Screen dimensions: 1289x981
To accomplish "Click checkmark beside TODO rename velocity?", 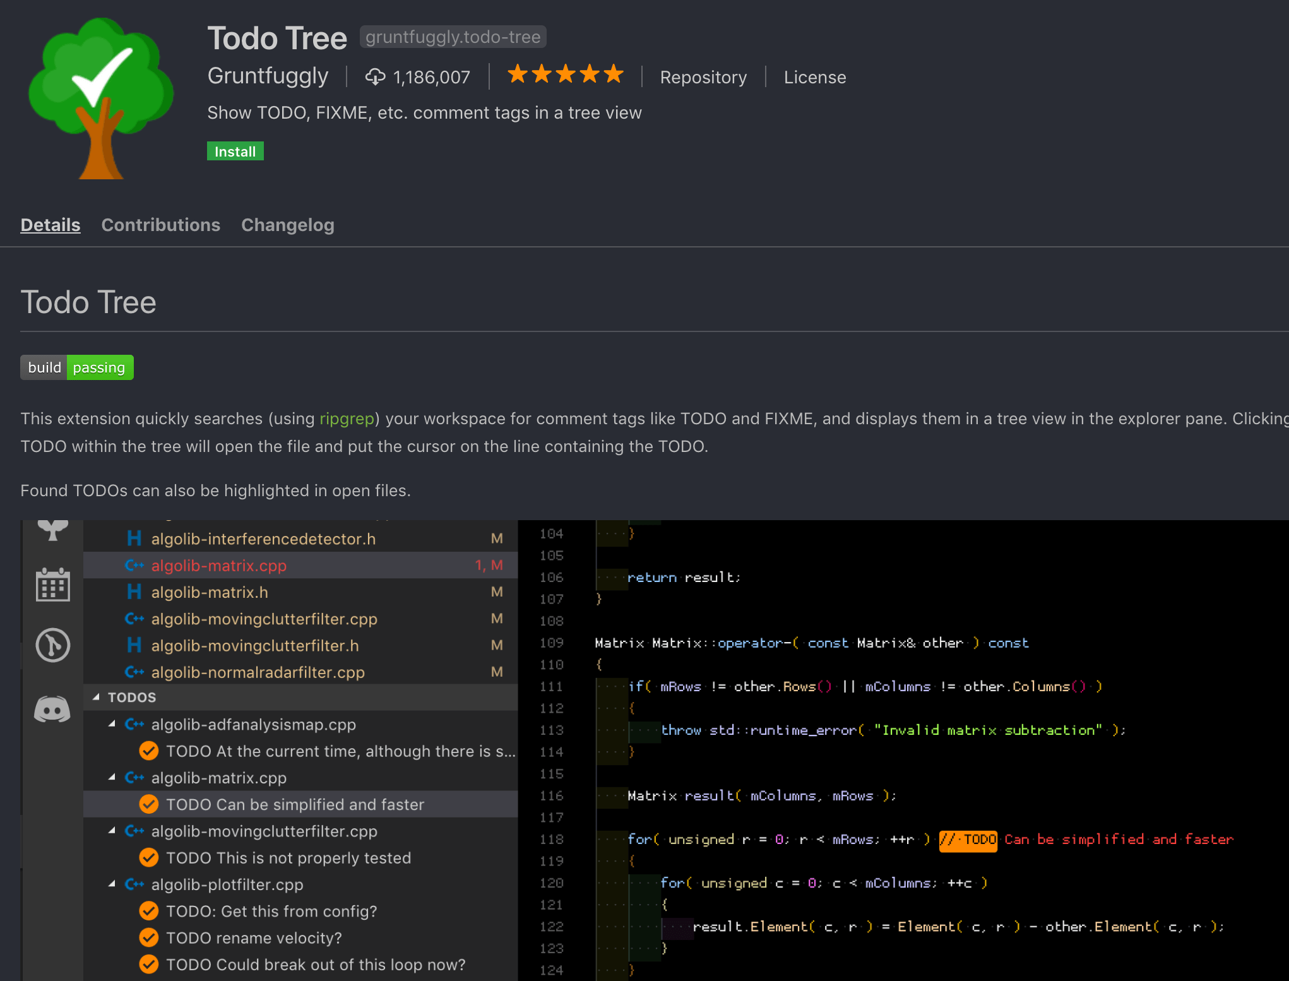I will tap(149, 938).
